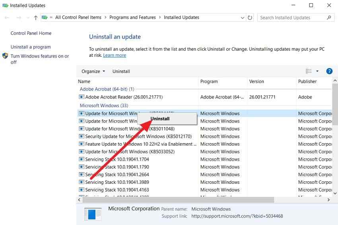
Task: Collapse the Adobe Acrobat (64-bit) group
Action: (x=107, y=89)
